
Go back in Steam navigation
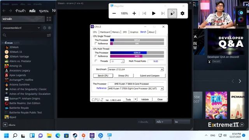point(4,10)
